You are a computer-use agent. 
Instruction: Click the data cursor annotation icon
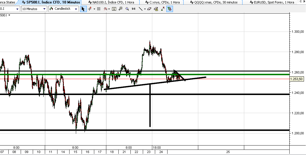120,9
